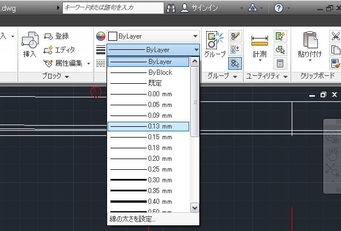Image resolution: width=341 pixels, height=231 pixels.
Task: Click the linetype icon in properties panel
Action: 101,63
